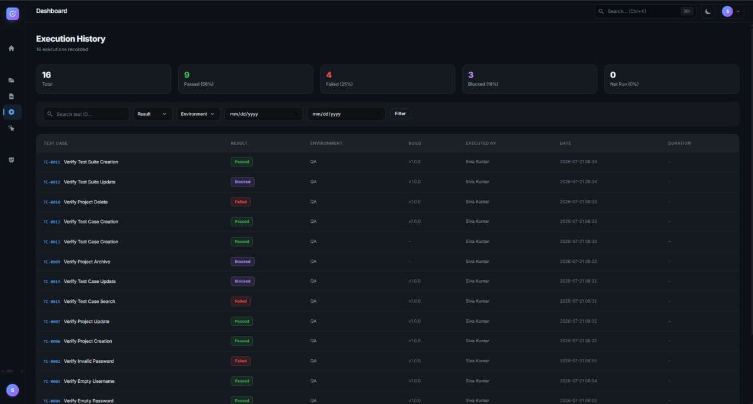Open the Home icon in sidebar

click(11, 48)
